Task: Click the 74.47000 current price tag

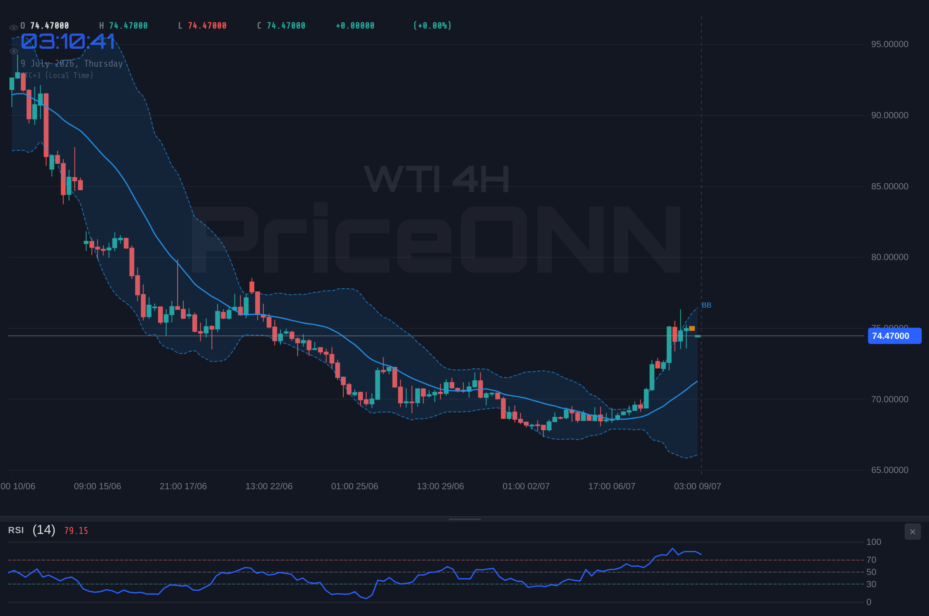Action: tap(894, 336)
